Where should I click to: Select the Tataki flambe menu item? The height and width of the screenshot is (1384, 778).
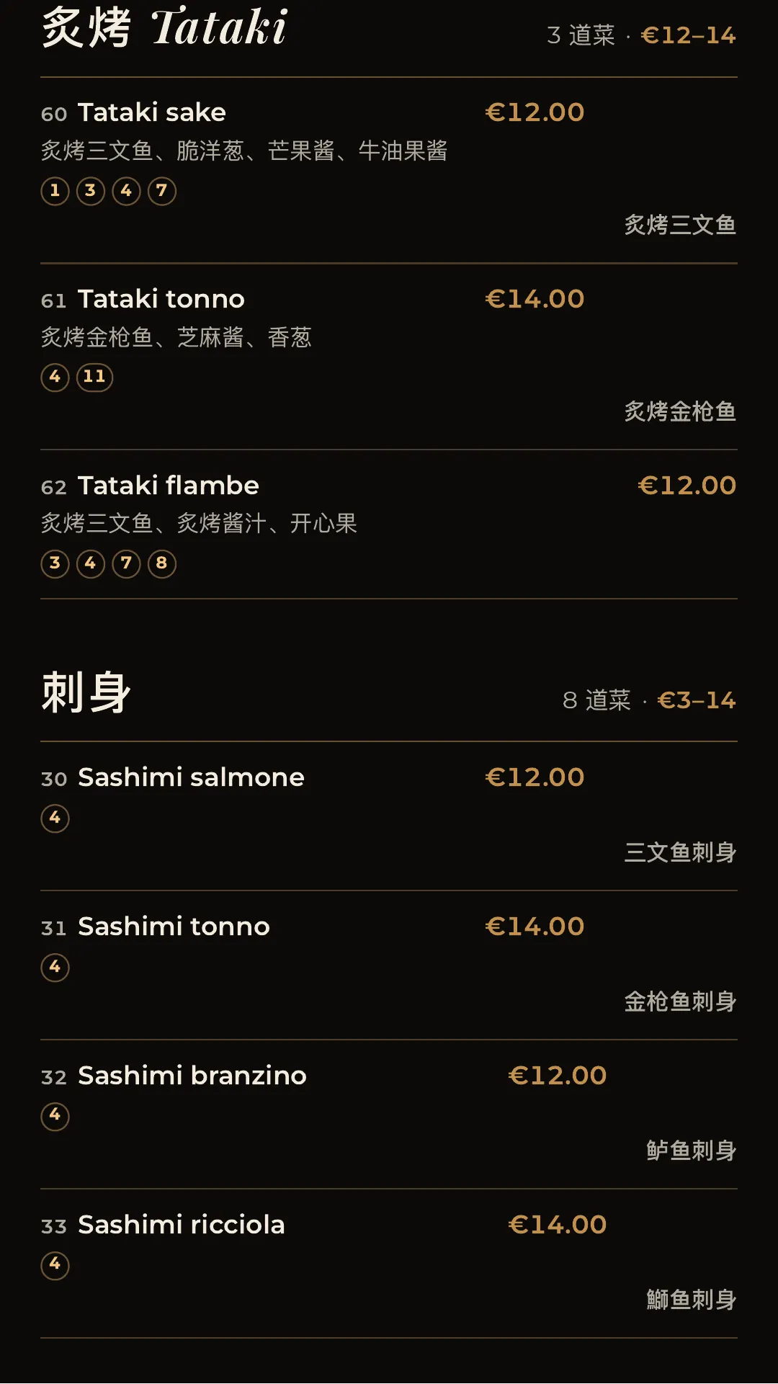[389, 524]
